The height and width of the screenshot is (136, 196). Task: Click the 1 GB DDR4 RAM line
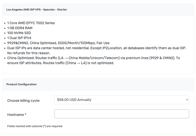click(x=20, y=28)
